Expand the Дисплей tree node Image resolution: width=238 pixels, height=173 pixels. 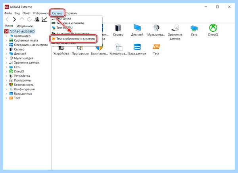[6, 54]
